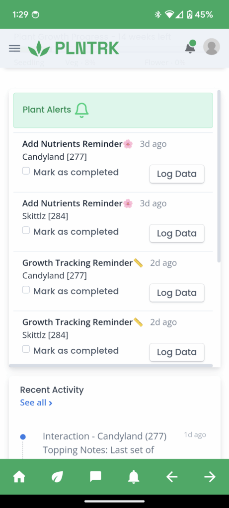The height and width of the screenshot is (508, 229).
Task: Log Data for Candyland nutrients reminder
Action: (177, 174)
